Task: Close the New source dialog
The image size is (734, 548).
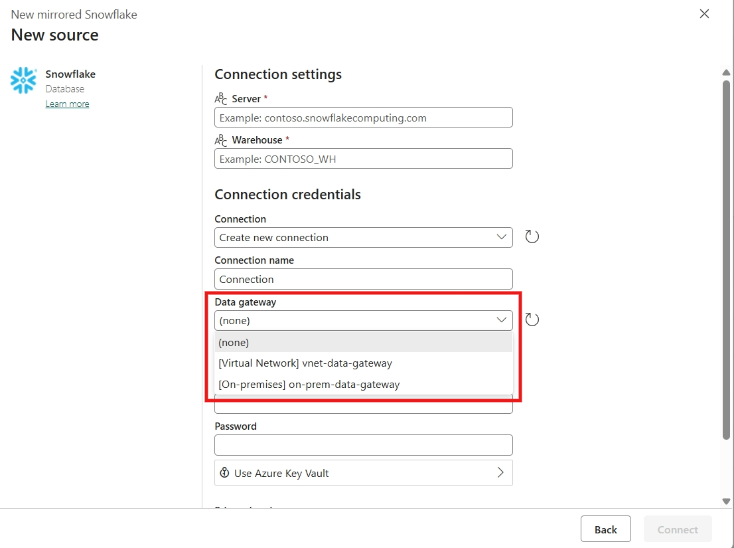Action: tap(704, 13)
